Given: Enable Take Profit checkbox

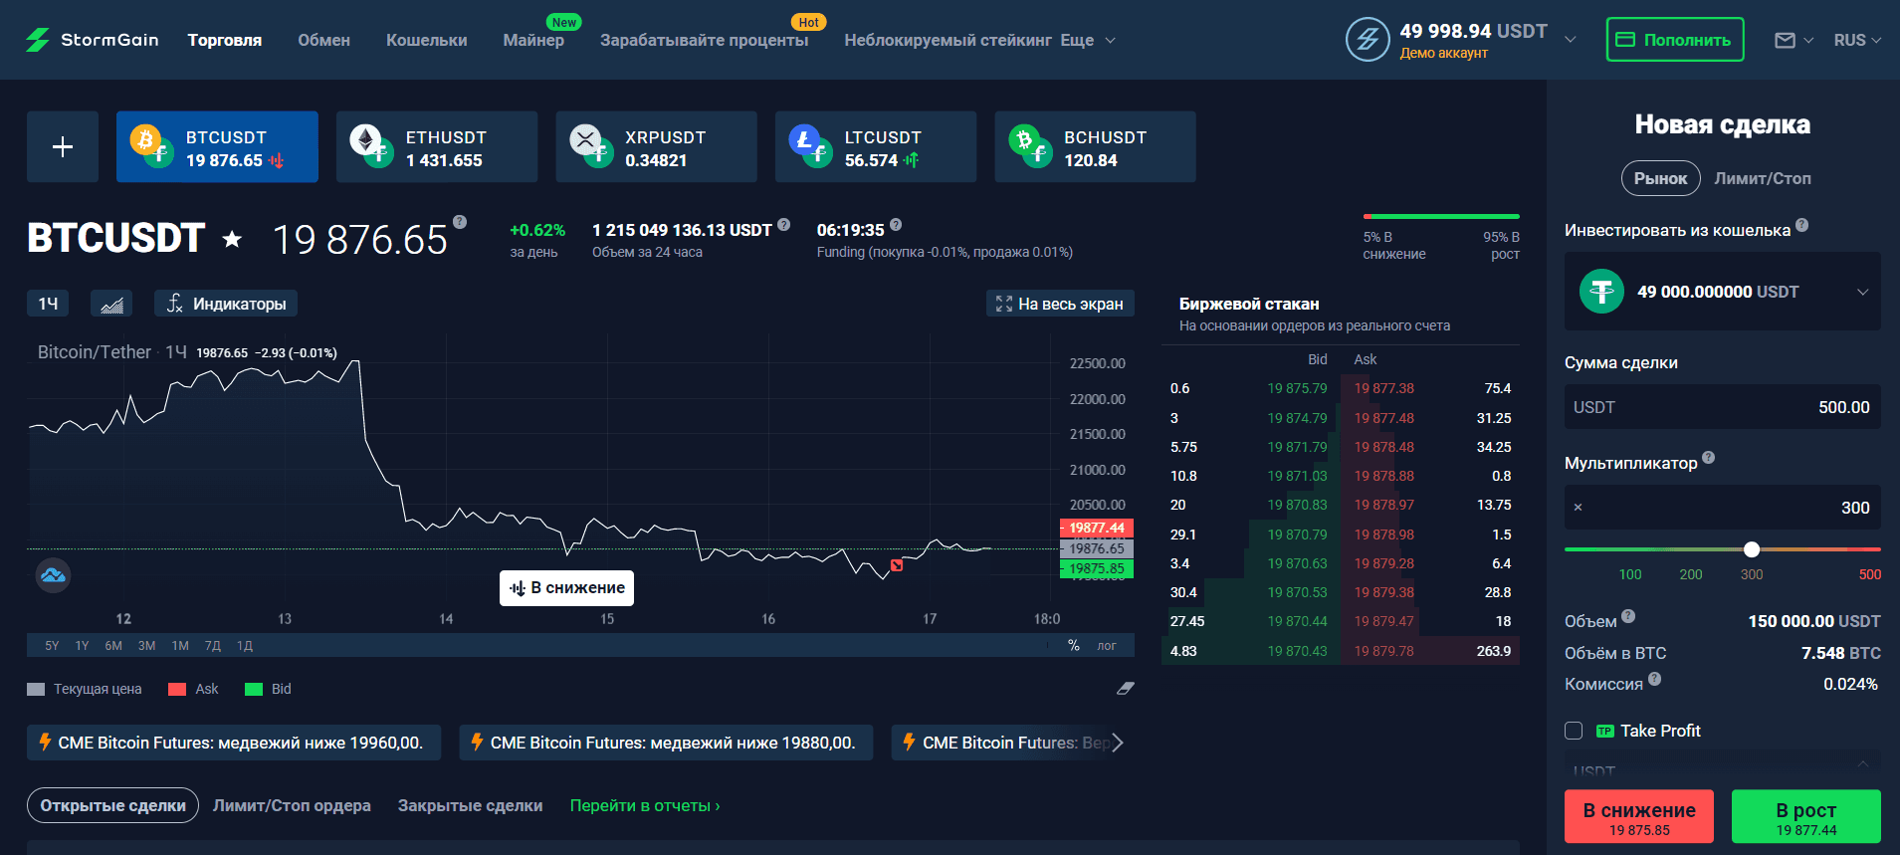Looking at the screenshot, I should pyautogui.click(x=1574, y=731).
